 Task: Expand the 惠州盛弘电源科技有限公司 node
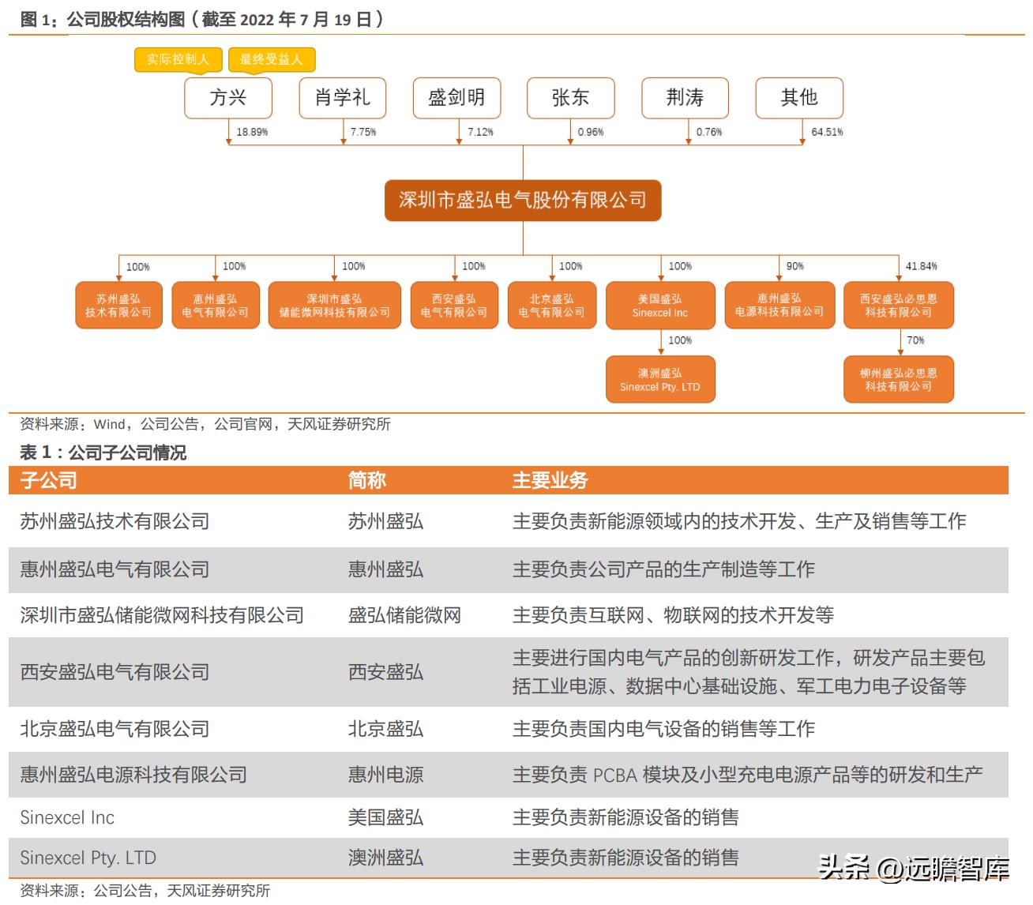[x=779, y=306]
